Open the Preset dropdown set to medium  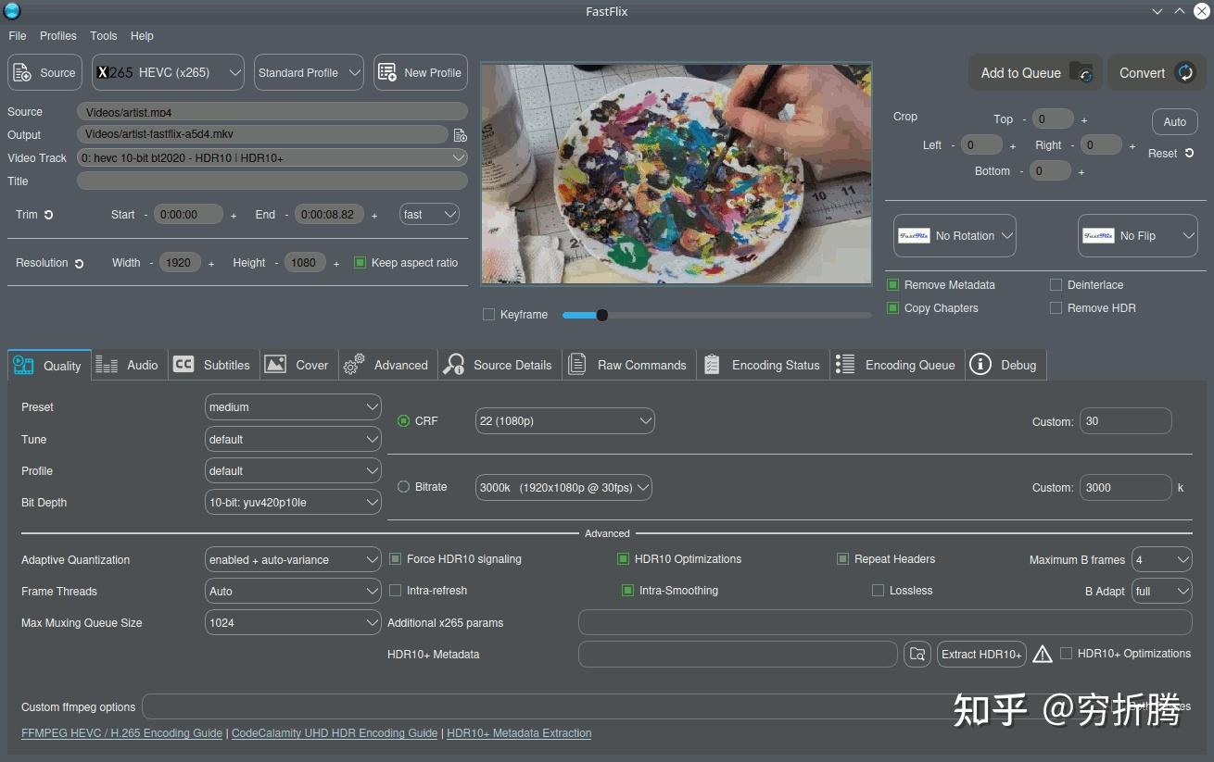pyautogui.click(x=293, y=407)
